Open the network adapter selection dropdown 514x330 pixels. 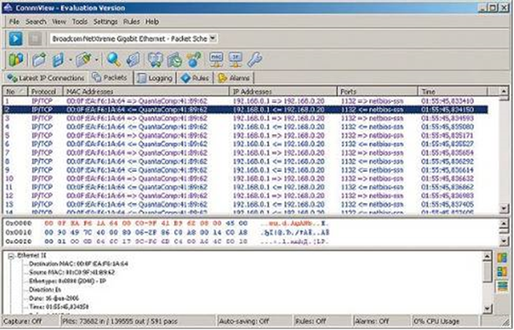[x=213, y=38]
